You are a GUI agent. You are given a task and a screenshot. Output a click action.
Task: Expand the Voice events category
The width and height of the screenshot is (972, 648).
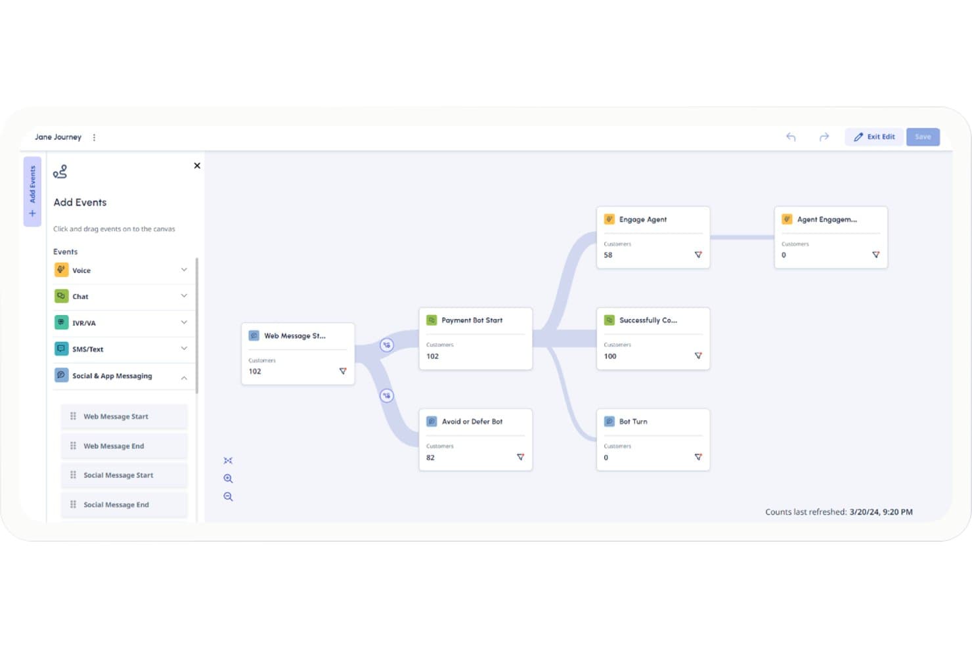click(x=184, y=270)
